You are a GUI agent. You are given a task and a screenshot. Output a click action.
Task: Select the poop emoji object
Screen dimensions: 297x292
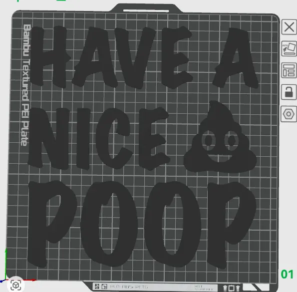pyautogui.click(x=220, y=137)
